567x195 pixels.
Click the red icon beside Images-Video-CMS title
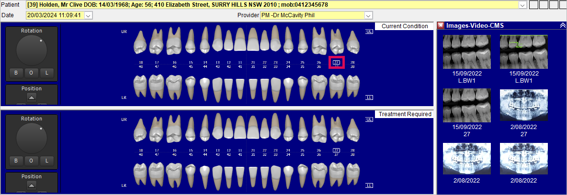point(441,26)
